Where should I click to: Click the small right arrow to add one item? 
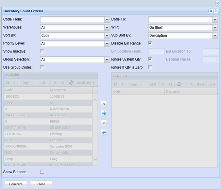click(x=104, y=103)
